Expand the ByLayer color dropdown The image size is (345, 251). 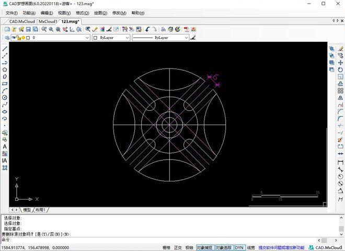(111, 38)
